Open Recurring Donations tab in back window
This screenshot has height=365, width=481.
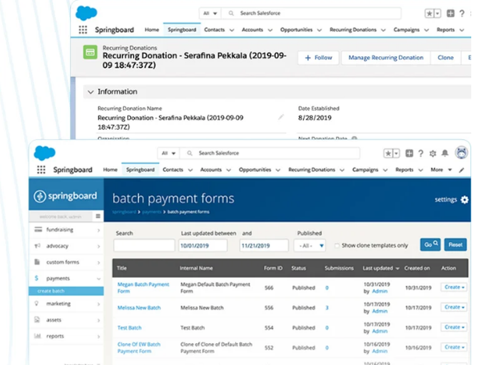353,30
